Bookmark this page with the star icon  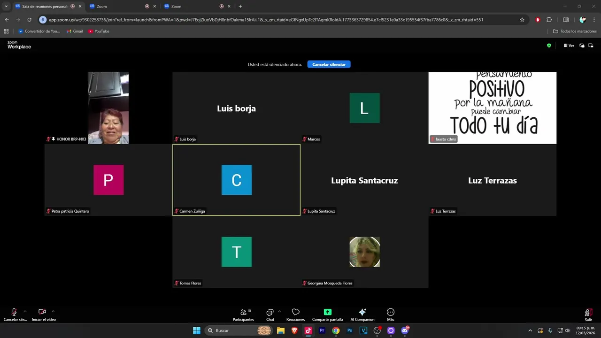point(522,20)
